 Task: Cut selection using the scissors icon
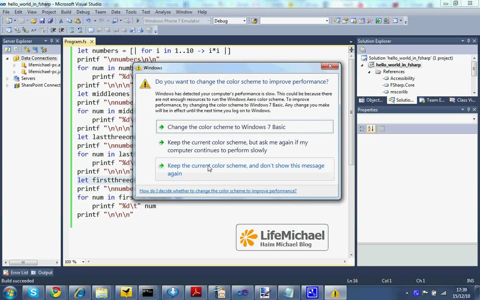pyautogui.click(x=60, y=21)
